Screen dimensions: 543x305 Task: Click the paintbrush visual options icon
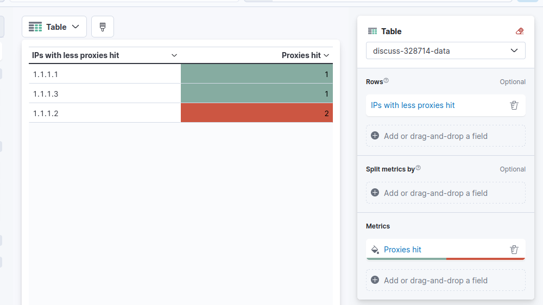click(103, 27)
